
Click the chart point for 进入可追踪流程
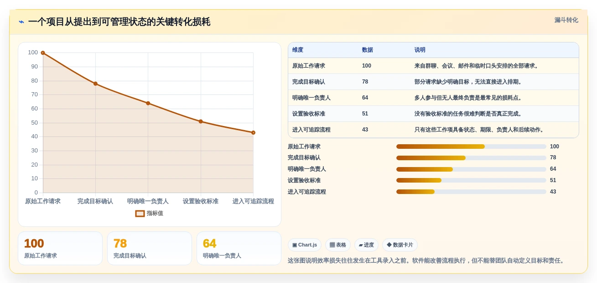pos(253,133)
